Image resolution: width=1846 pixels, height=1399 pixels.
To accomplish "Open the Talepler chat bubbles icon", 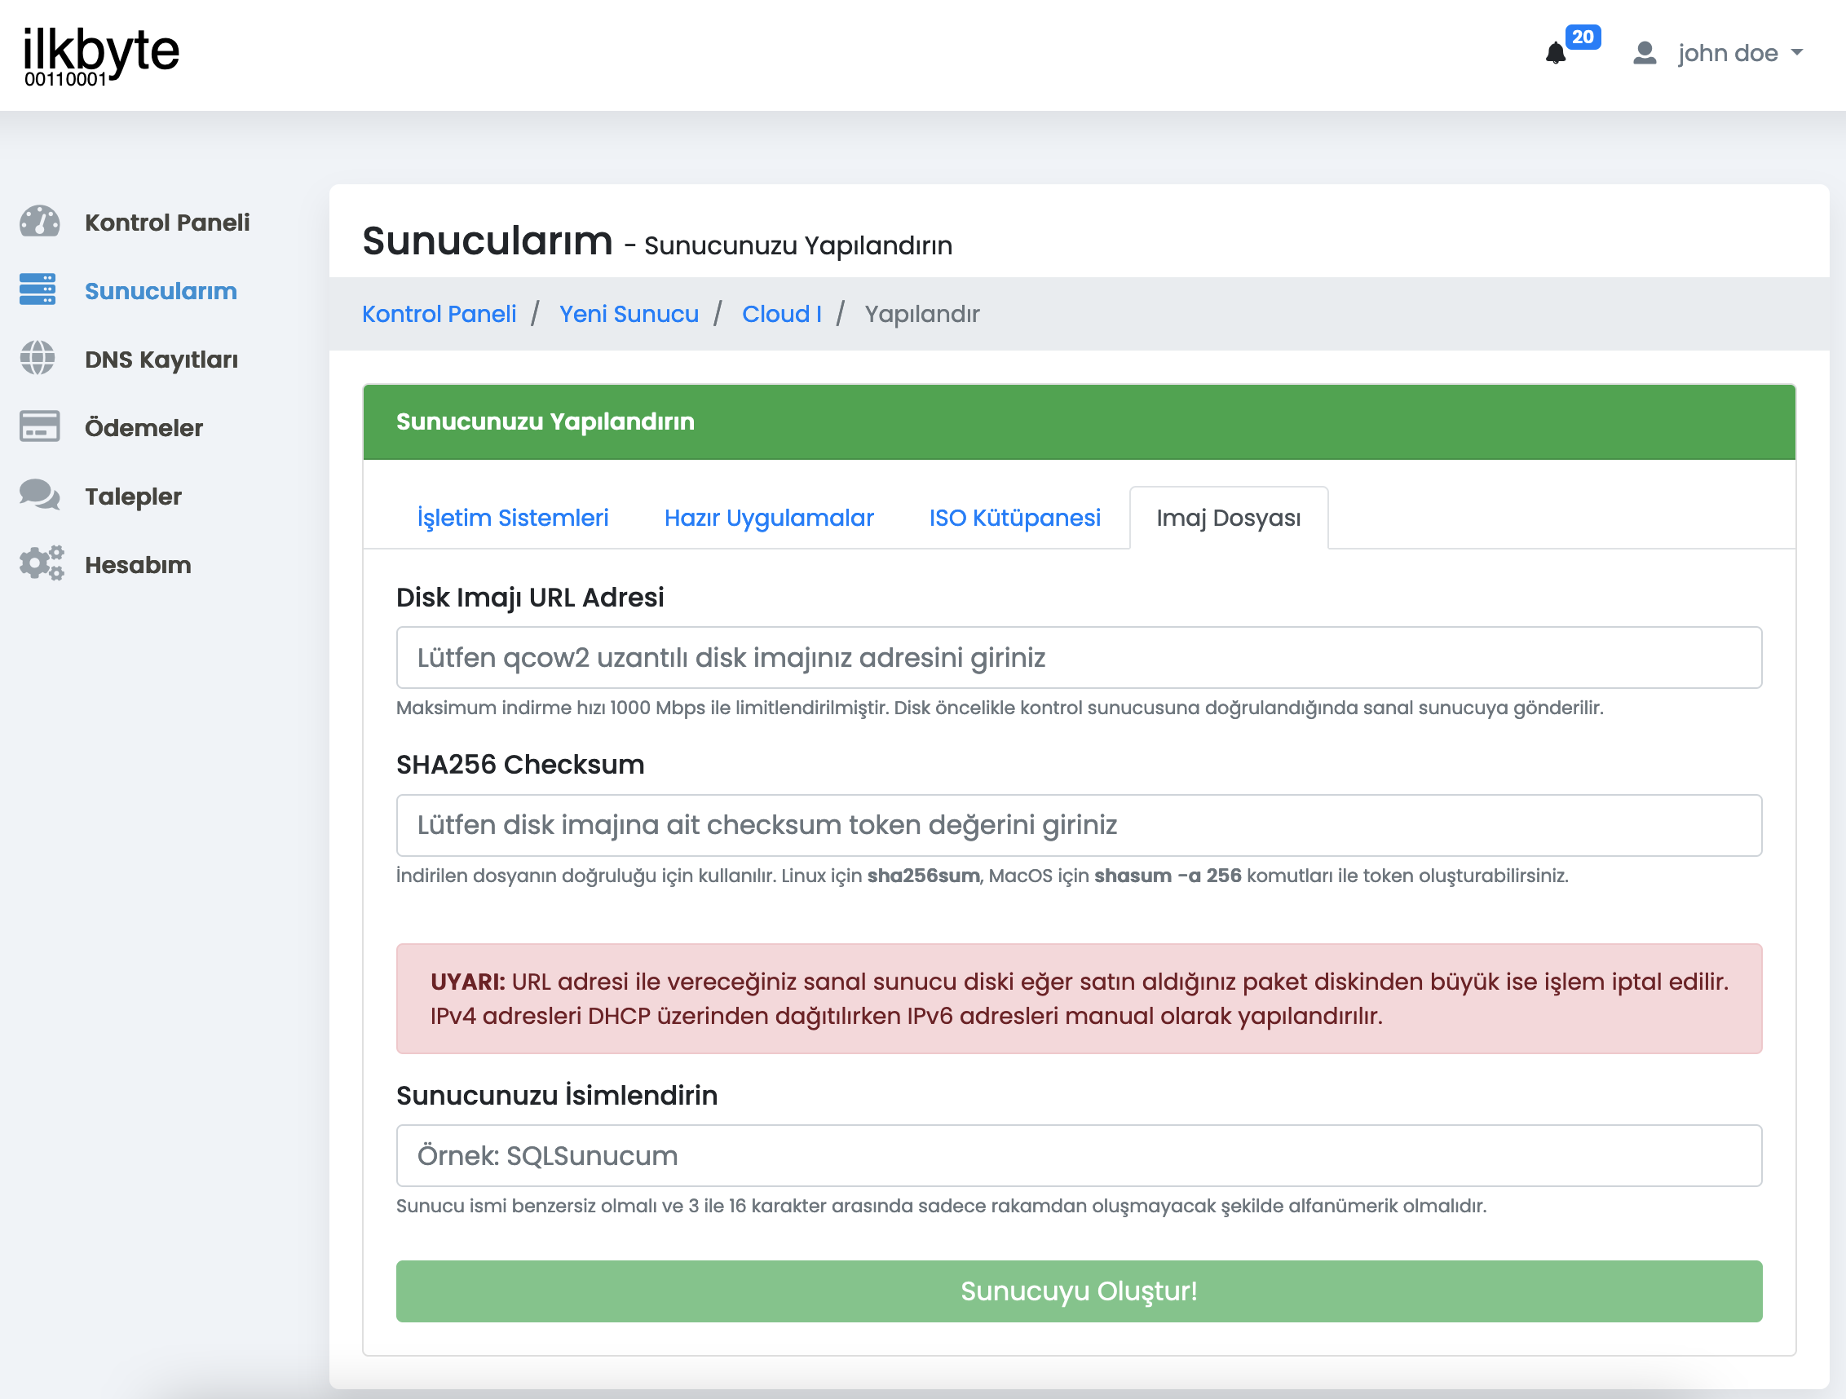I will pyautogui.click(x=39, y=495).
